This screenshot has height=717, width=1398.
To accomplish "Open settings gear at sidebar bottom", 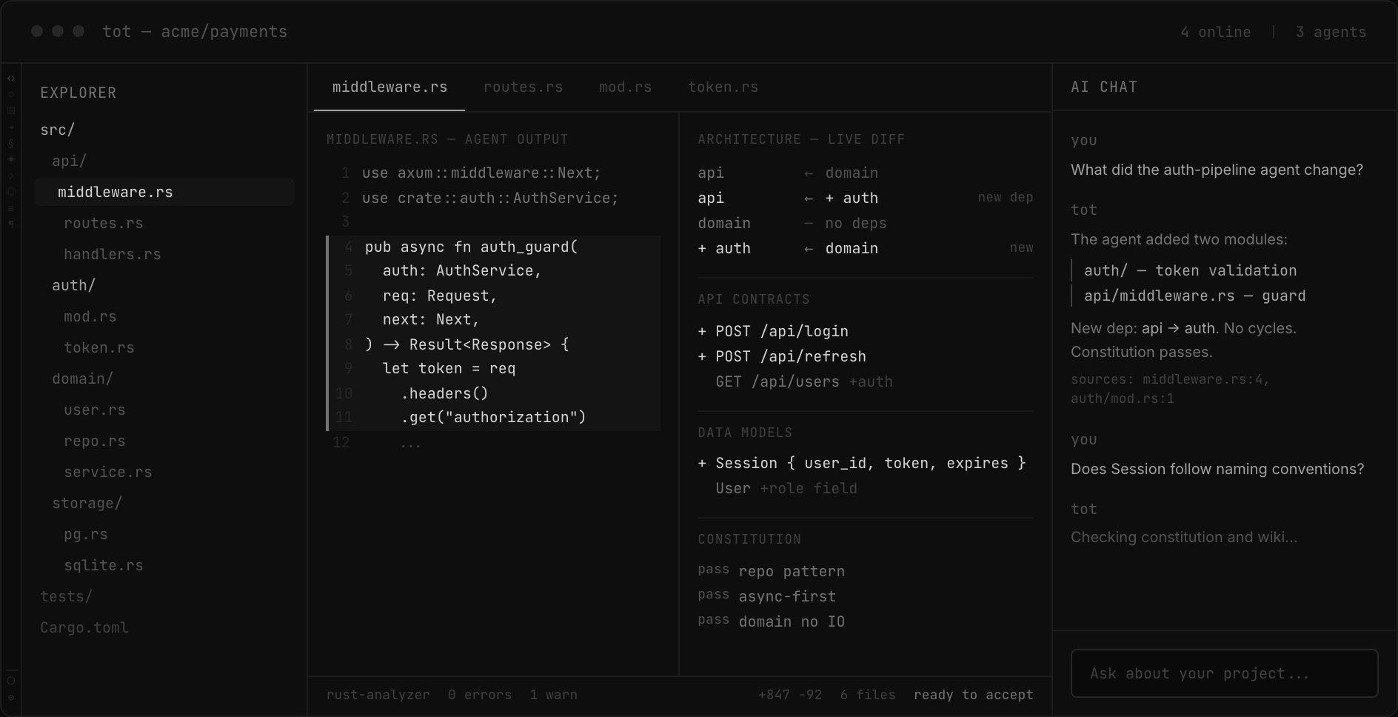I will coord(11,698).
